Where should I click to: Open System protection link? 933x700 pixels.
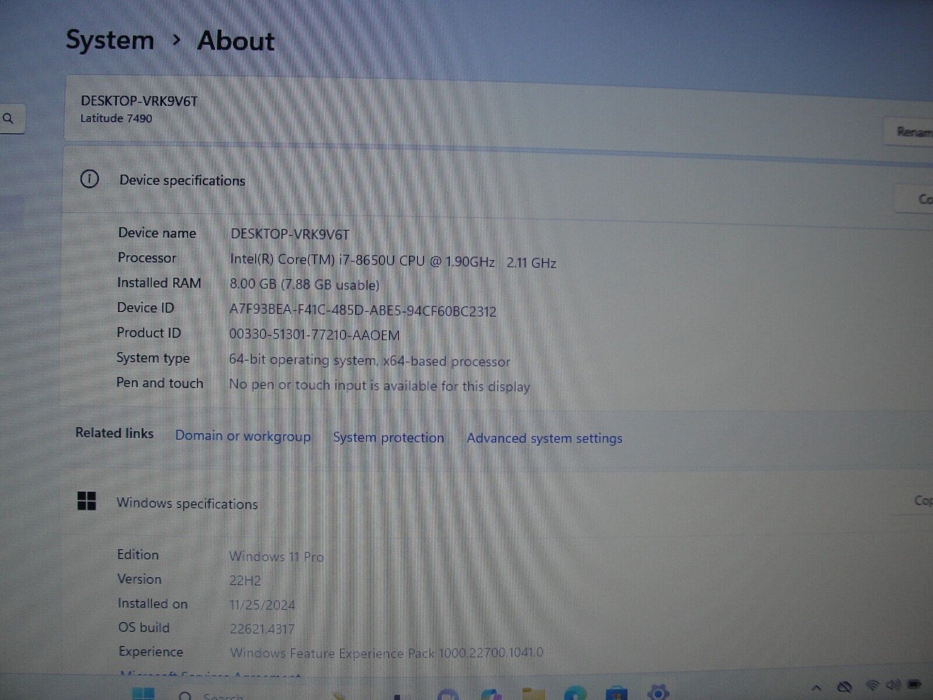click(x=388, y=437)
